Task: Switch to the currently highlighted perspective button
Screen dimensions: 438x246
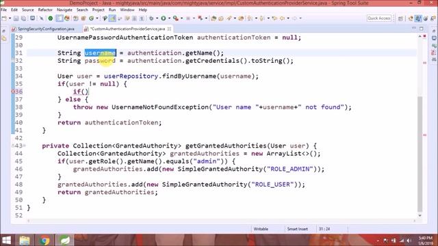Action: pos(418,18)
